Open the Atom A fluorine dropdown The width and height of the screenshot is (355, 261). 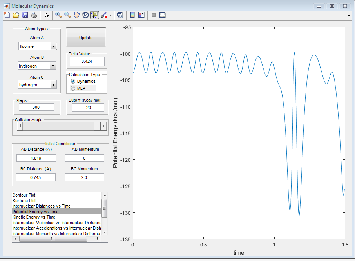pyautogui.click(x=54, y=46)
